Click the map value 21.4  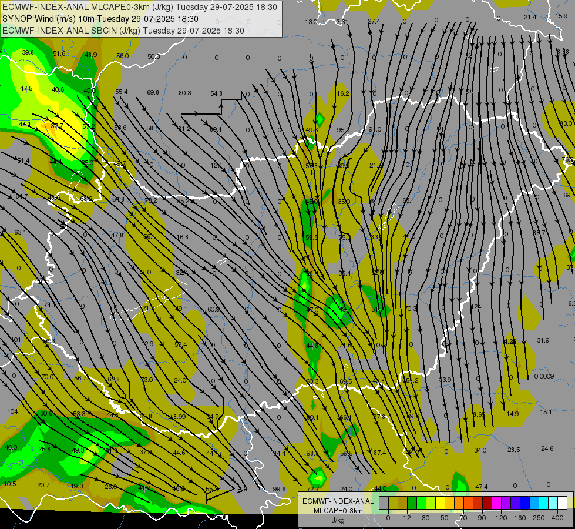tap(530, 17)
